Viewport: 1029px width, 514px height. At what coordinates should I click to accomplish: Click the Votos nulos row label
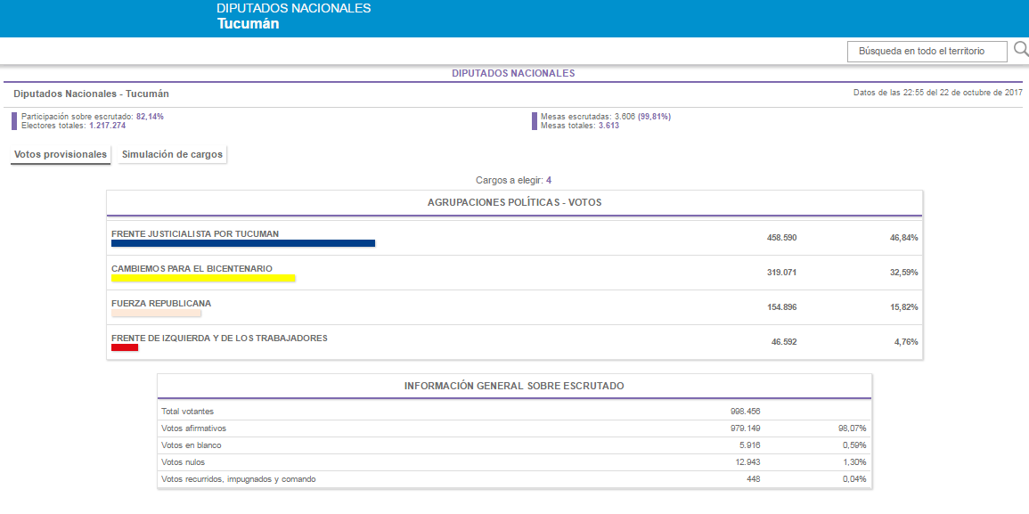183,462
